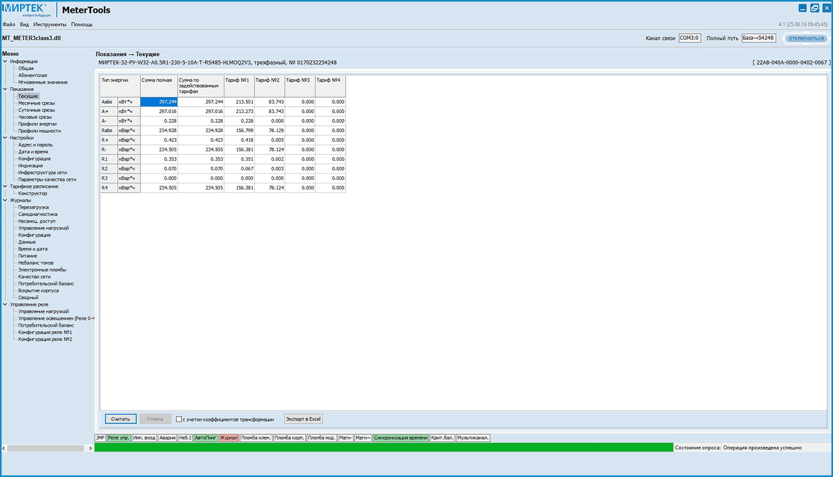Open Адрес и пароль settings

point(35,145)
